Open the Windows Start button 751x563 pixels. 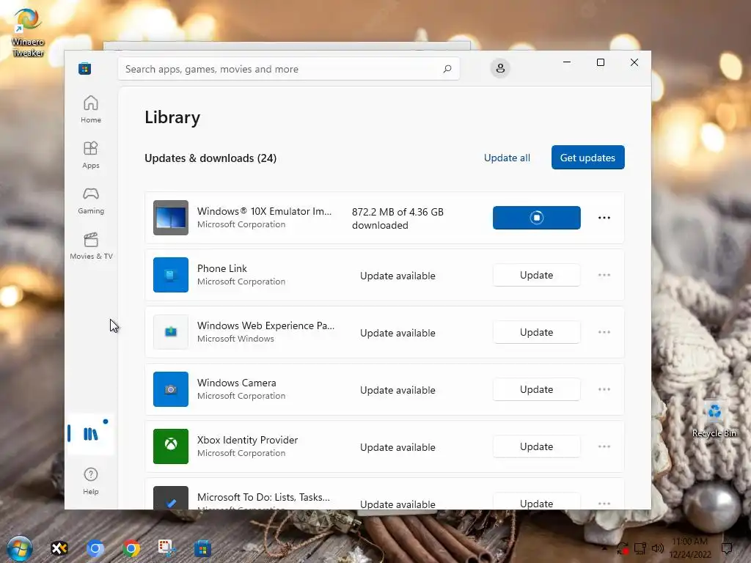pyautogui.click(x=20, y=548)
